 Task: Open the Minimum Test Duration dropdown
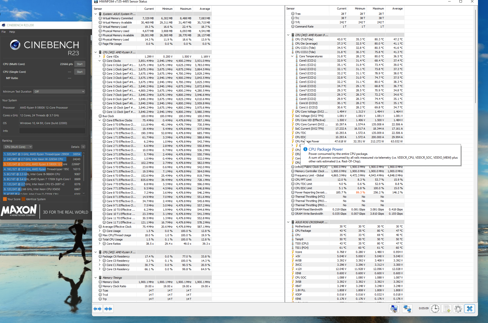click(x=59, y=92)
